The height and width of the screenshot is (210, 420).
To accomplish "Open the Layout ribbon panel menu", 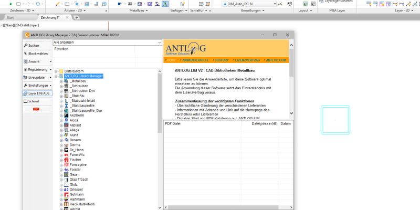I will point(305,10).
